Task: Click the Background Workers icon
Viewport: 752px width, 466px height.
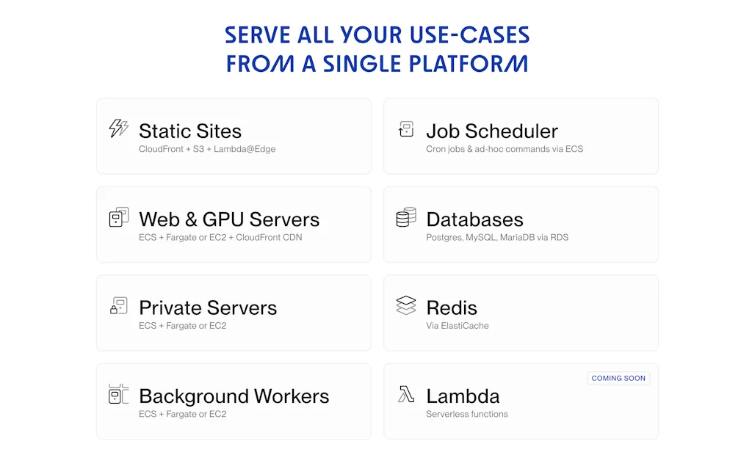Action: coord(118,394)
